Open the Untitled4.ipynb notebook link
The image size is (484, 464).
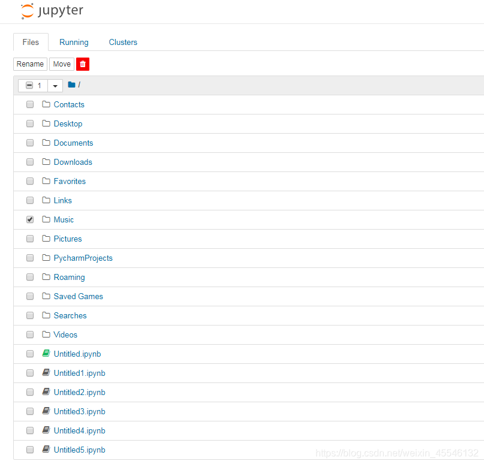tap(79, 431)
